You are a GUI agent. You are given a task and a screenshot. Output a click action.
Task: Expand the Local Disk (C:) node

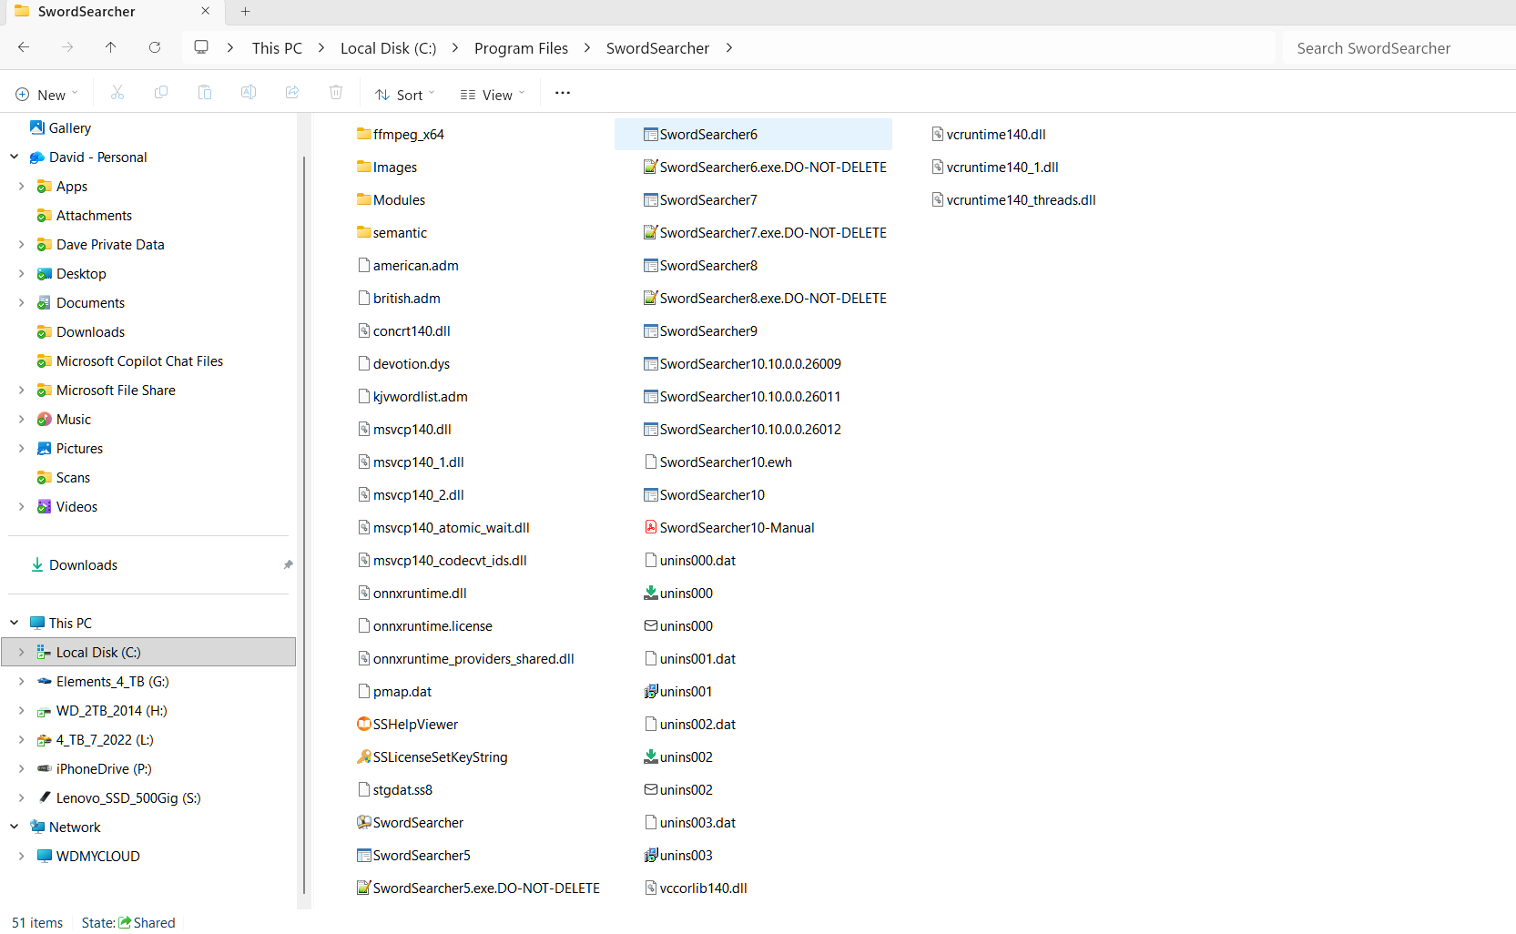coord(22,652)
